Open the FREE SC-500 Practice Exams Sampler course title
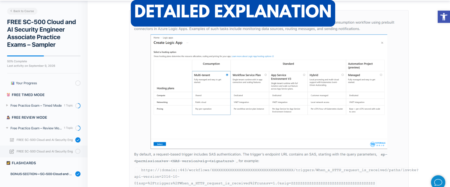Screen dimensions: 450x187 tap(41, 33)
